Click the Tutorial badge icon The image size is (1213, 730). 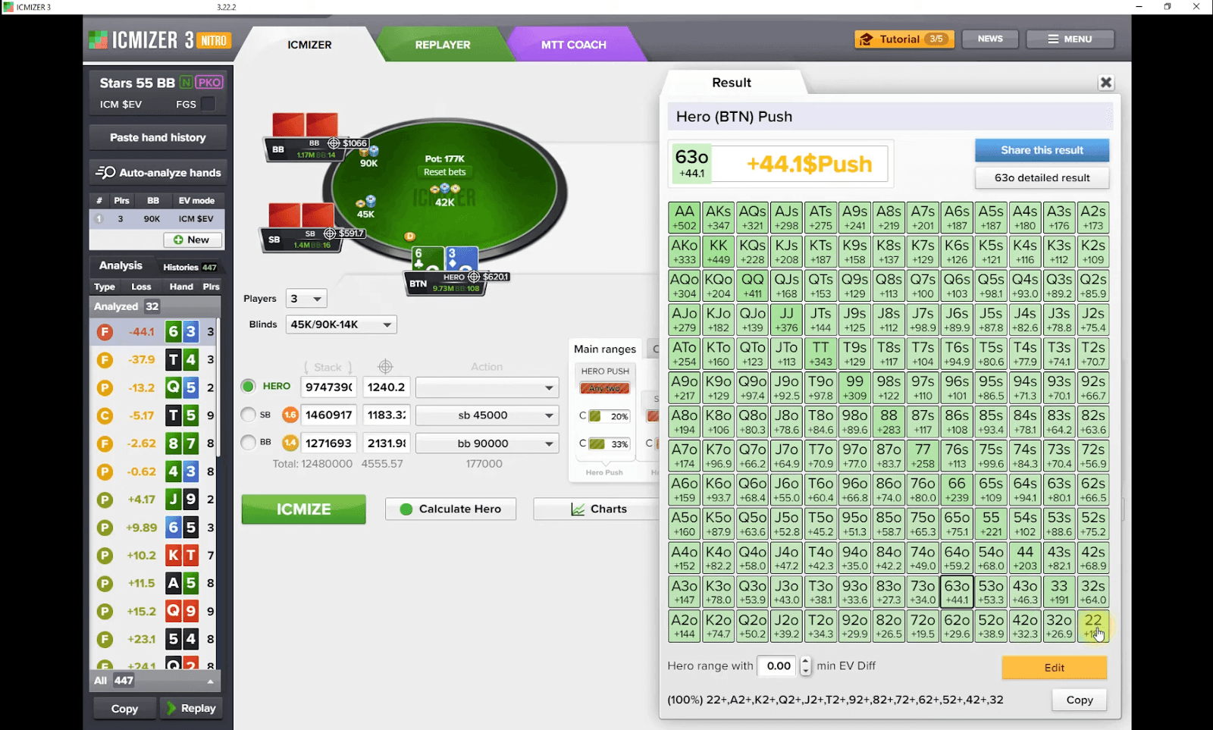tap(865, 39)
